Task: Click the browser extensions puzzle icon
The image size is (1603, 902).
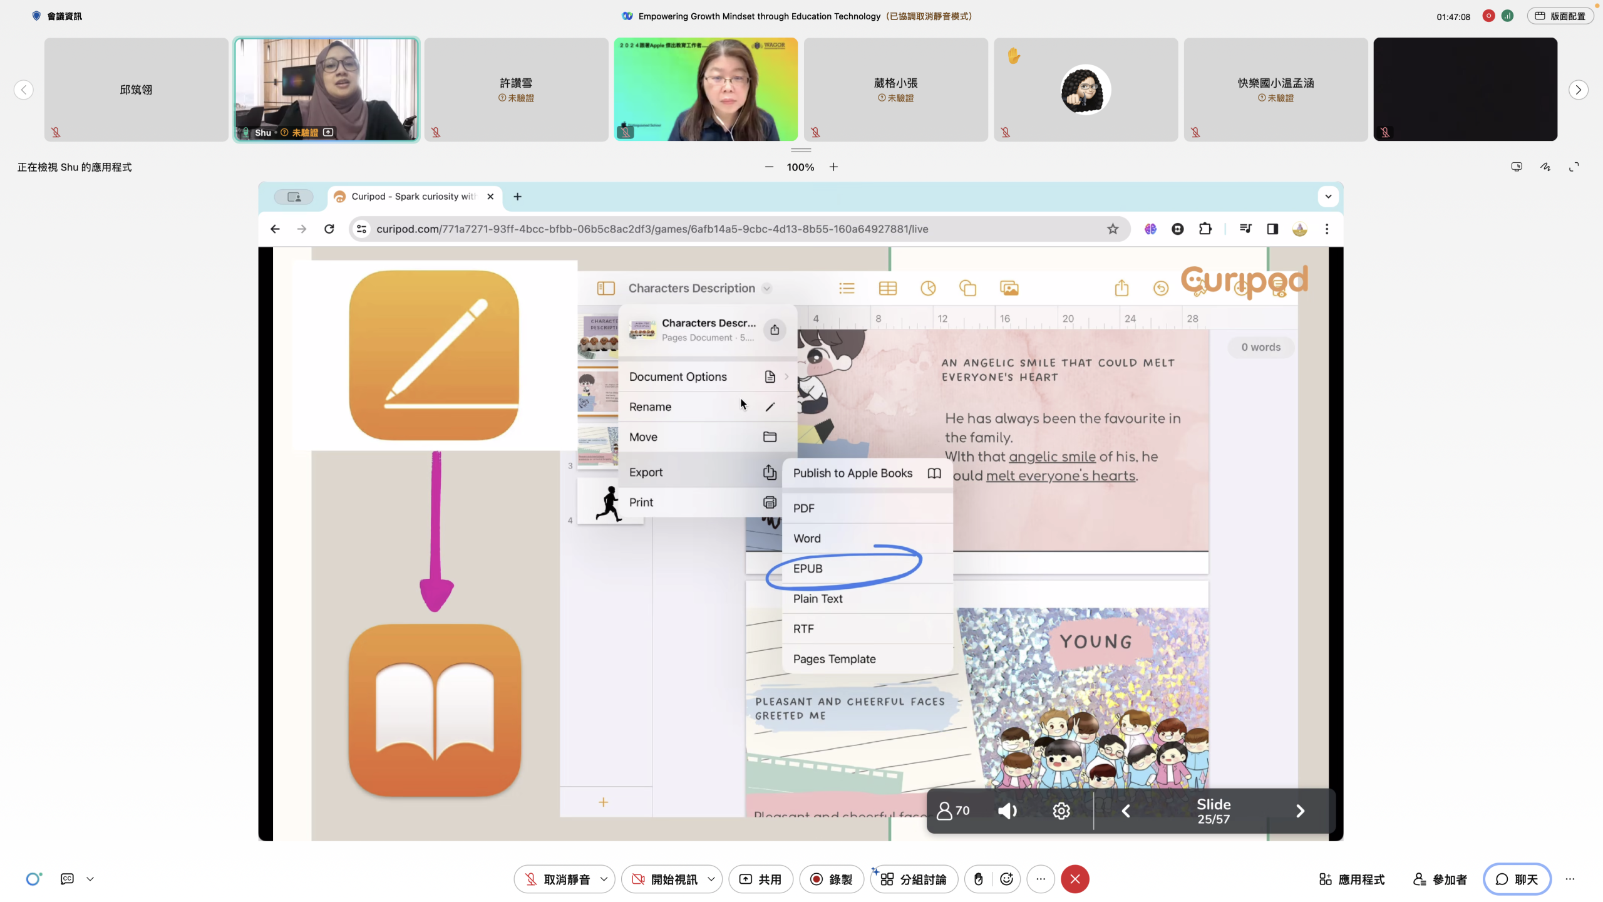Action: pyautogui.click(x=1205, y=229)
